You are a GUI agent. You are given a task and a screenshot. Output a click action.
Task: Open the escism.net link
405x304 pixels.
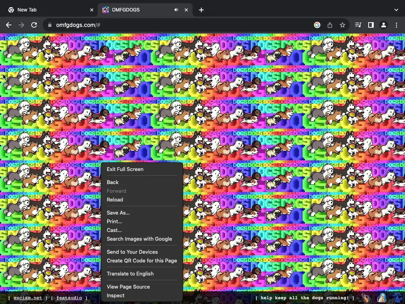click(28, 298)
